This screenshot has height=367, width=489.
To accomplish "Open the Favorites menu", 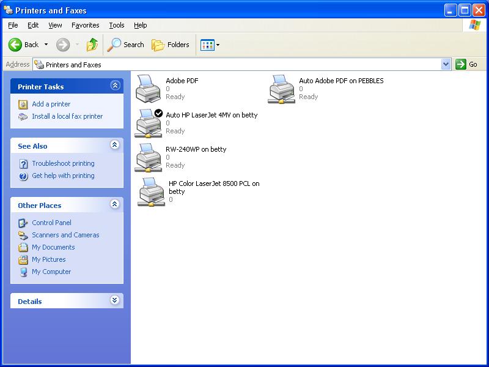I will pos(86,25).
